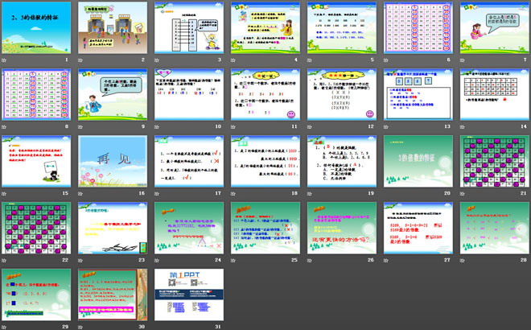This screenshot has width=531, height=330.
Task: Click the animation star under slide 13
Action: 385,127
